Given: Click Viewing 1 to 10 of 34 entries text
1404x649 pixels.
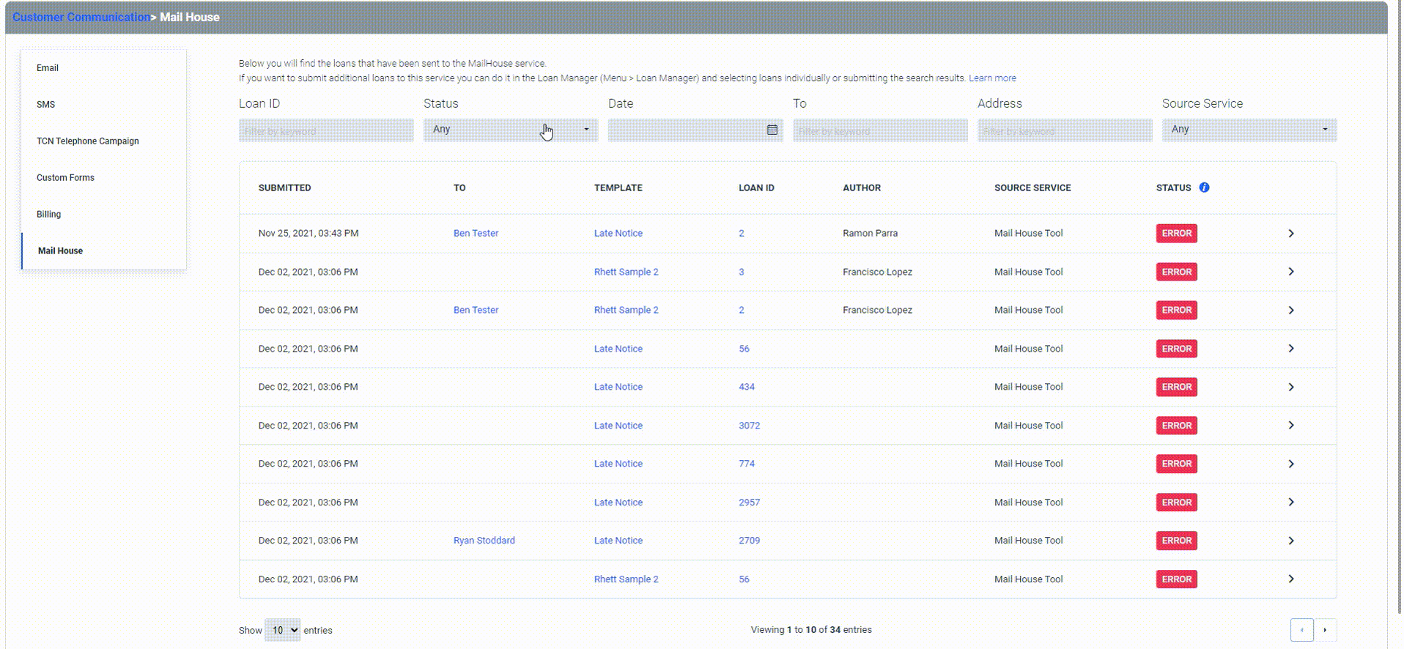Looking at the screenshot, I should 811,630.
